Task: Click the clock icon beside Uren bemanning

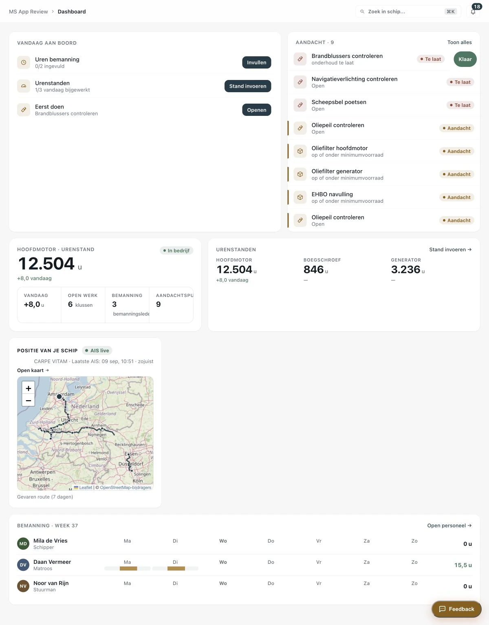Action: tap(24, 62)
